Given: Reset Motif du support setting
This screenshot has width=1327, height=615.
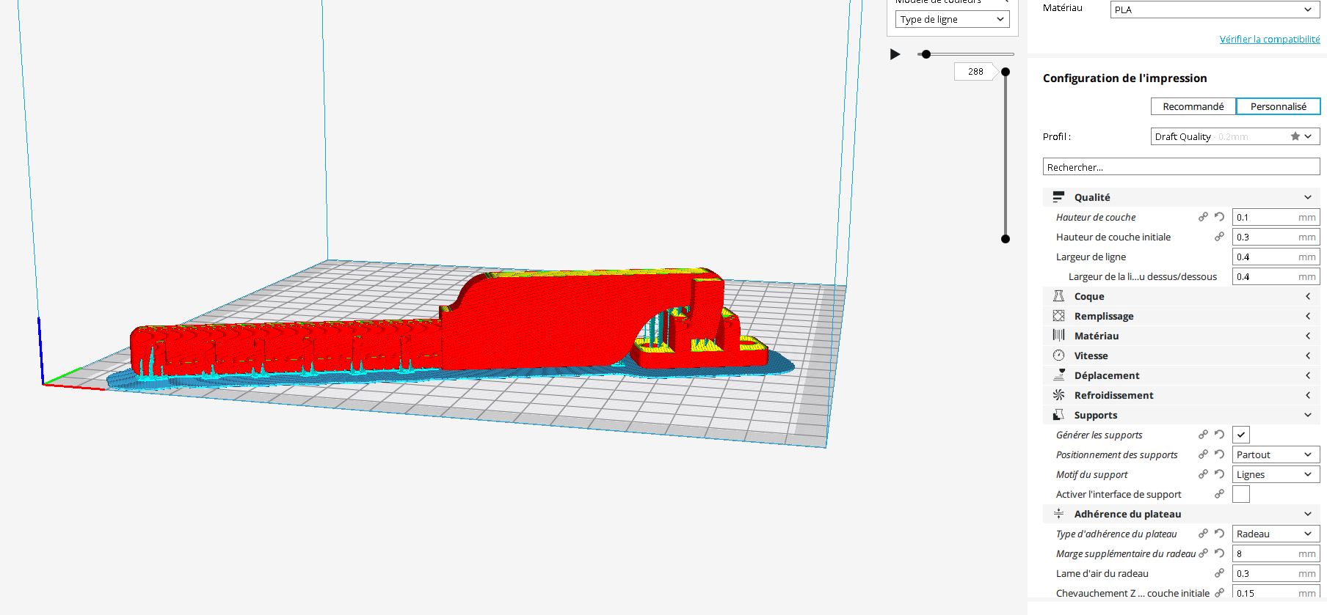Looking at the screenshot, I should 1219,474.
